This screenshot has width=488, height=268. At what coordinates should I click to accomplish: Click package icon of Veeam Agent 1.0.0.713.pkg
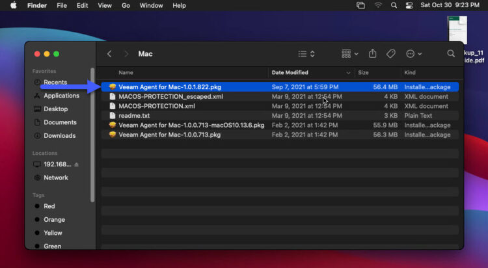pyautogui.click(x=113, y=135)
